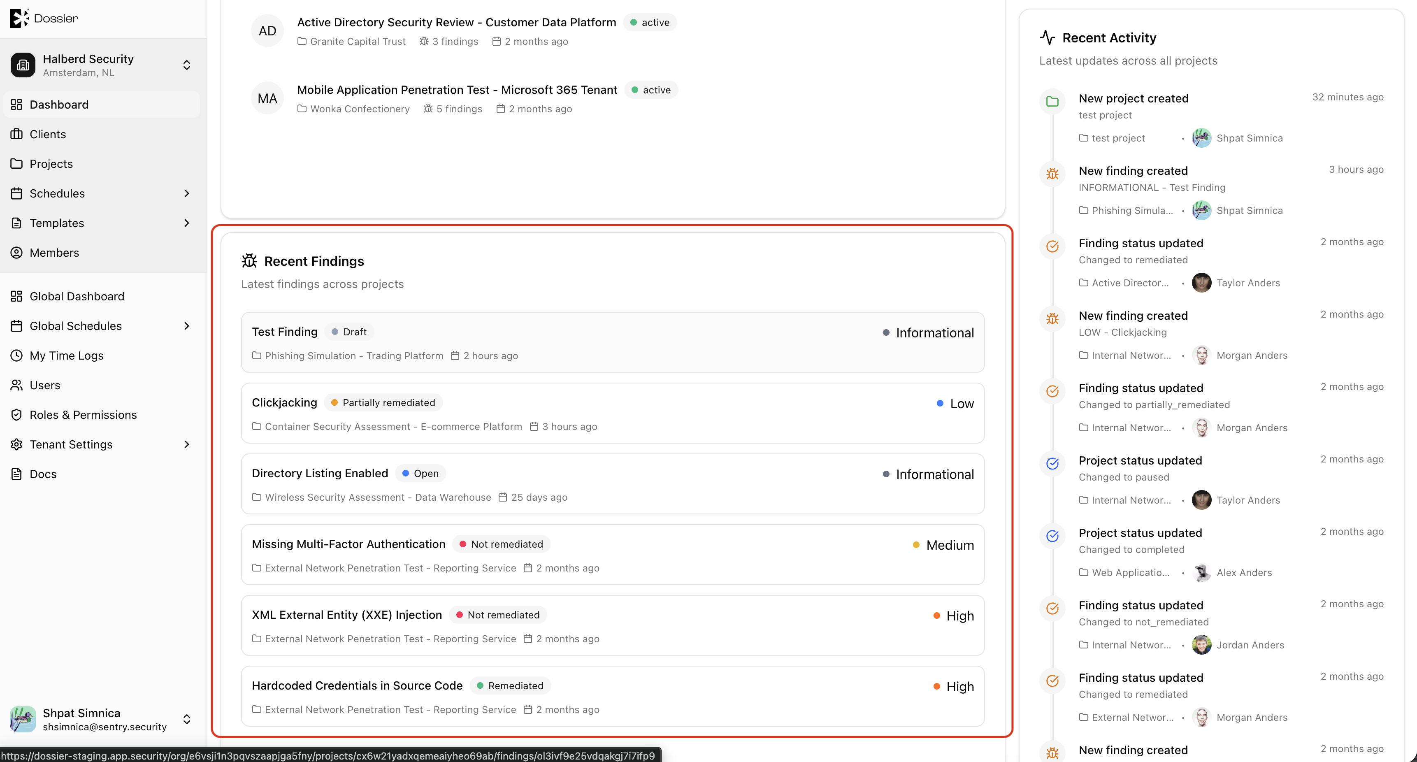
Task: Open Mobile Application Penetration Test project
Action: coord(457,90)
